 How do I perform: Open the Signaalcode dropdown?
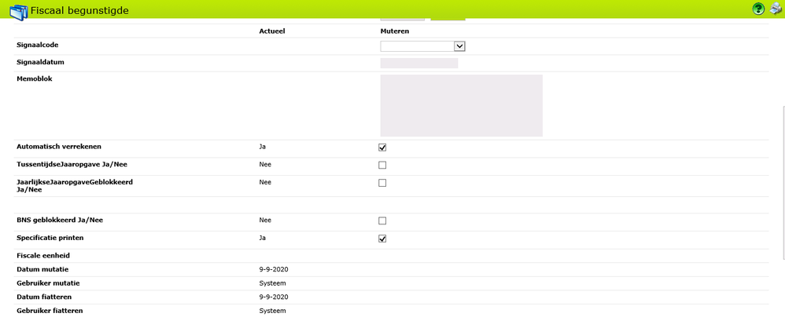click(423, 46)
